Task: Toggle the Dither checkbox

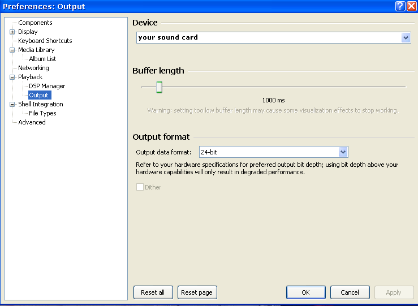Action: 140,187
